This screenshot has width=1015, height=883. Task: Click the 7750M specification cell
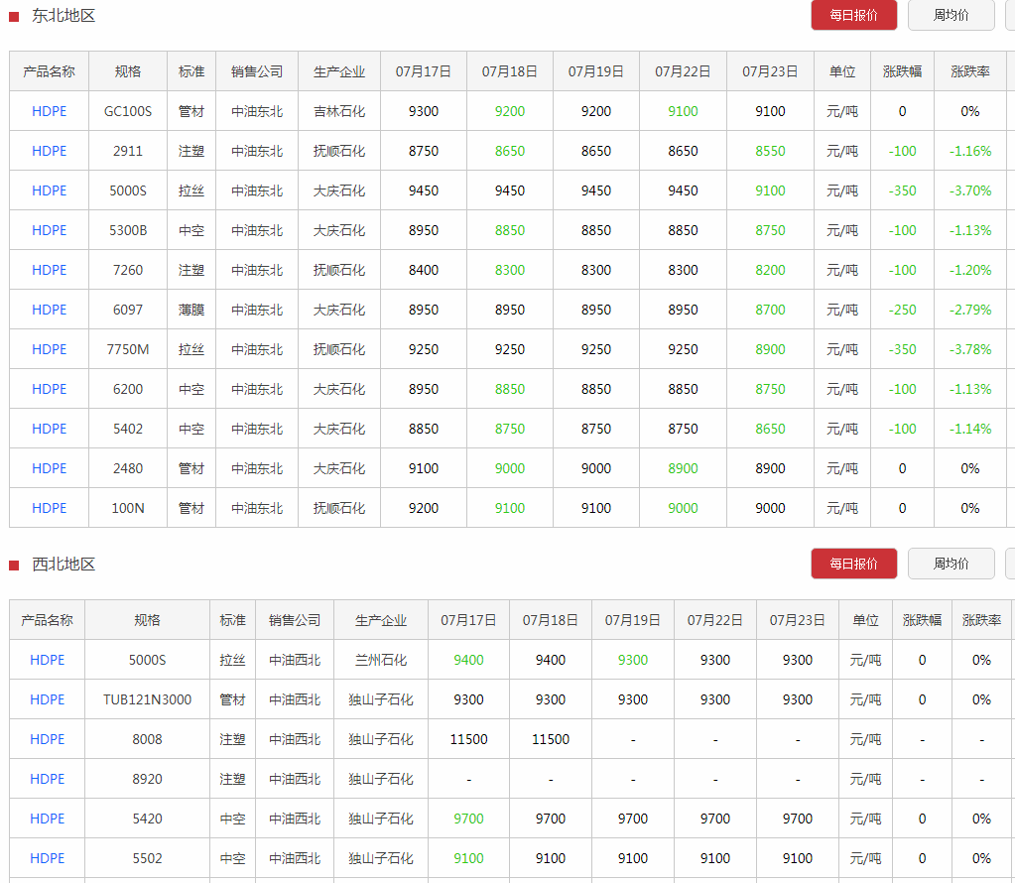[128, 349]
